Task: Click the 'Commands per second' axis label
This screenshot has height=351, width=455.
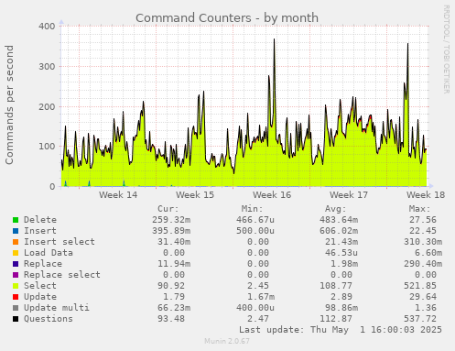Action: pyautogui.click(x=9, y=104)
